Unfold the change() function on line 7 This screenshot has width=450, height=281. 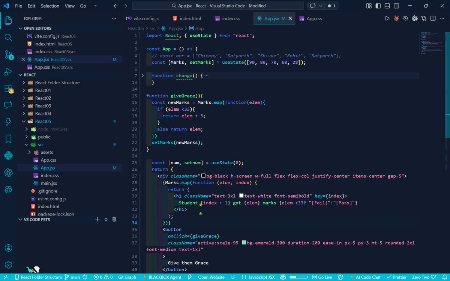[142, 76]
